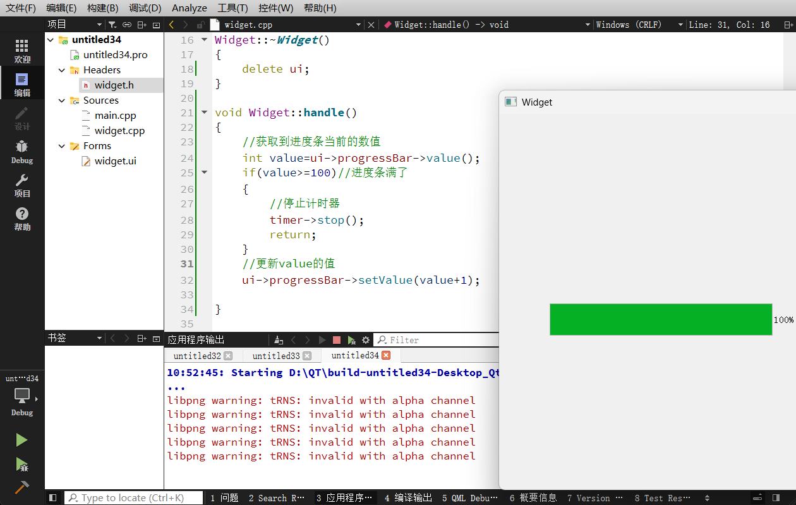The width and height of the screenshot is (796, 505).
Task: Fold the Widget::handle() function at line 21
Action: pos(204,113)
